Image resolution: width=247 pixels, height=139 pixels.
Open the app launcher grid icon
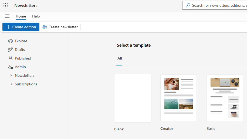pyautogui.click(x=5, y=5)
